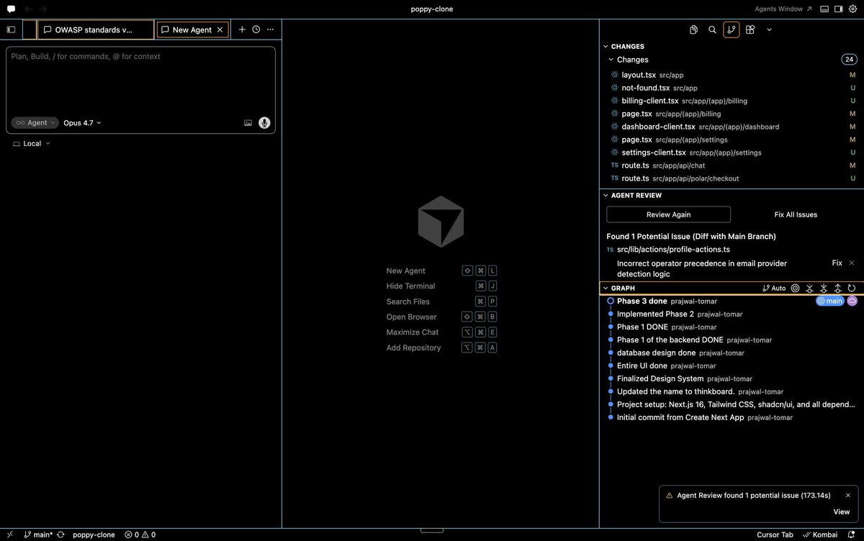Open the Agents Window link

click(783, 9)
